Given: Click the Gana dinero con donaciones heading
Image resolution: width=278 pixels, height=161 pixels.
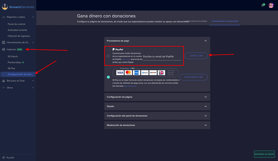Looking at the screenshot, I should [106, 16].
